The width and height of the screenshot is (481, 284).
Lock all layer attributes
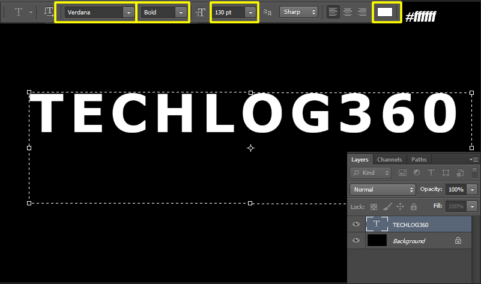(414, 207)
